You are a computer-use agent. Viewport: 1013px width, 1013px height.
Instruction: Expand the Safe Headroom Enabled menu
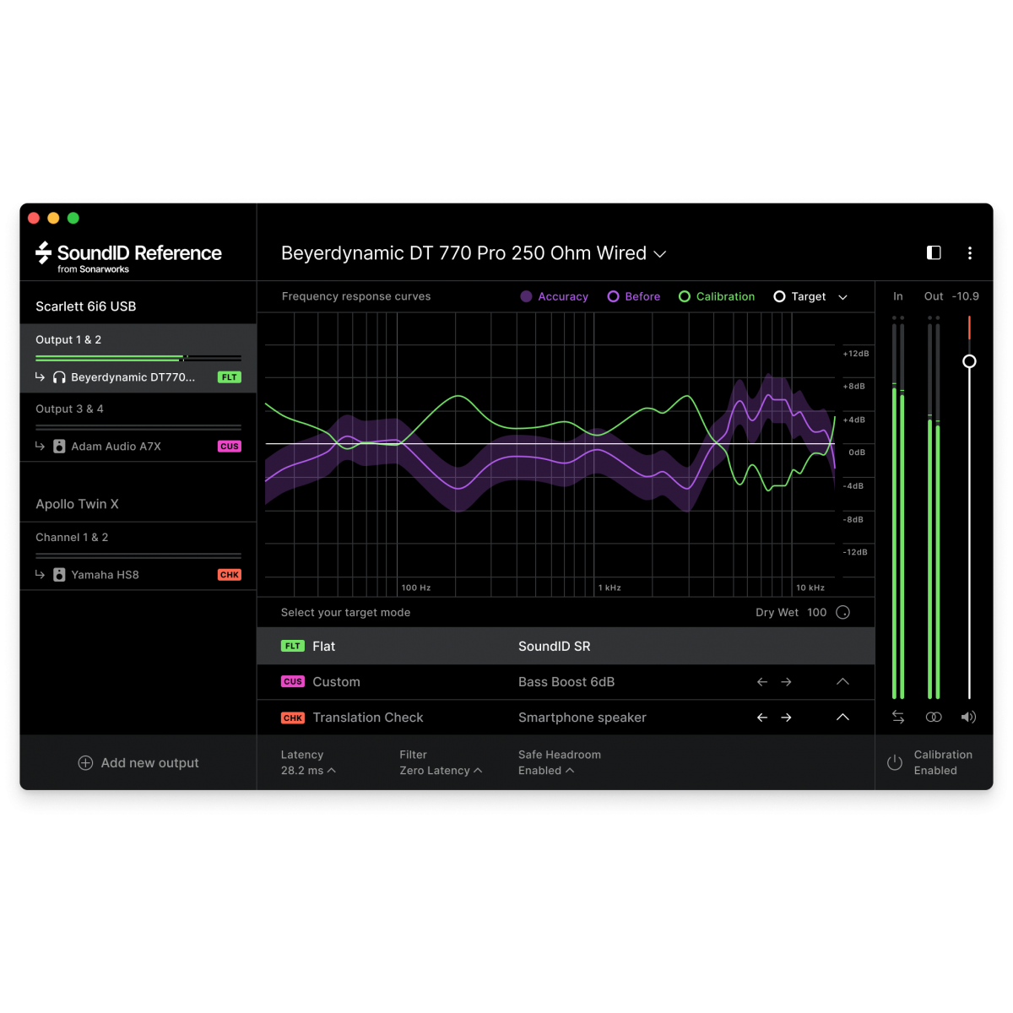coord(545,771)
